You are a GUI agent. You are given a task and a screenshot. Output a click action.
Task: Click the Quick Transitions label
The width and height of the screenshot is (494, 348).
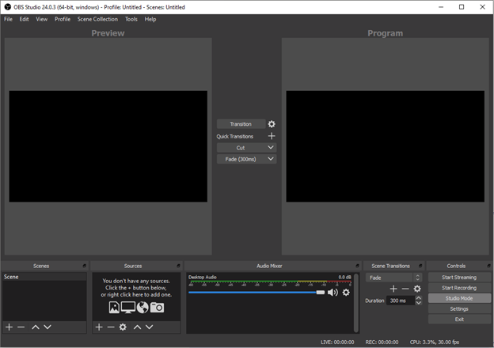pyautogui.click(x=234, y=136)
